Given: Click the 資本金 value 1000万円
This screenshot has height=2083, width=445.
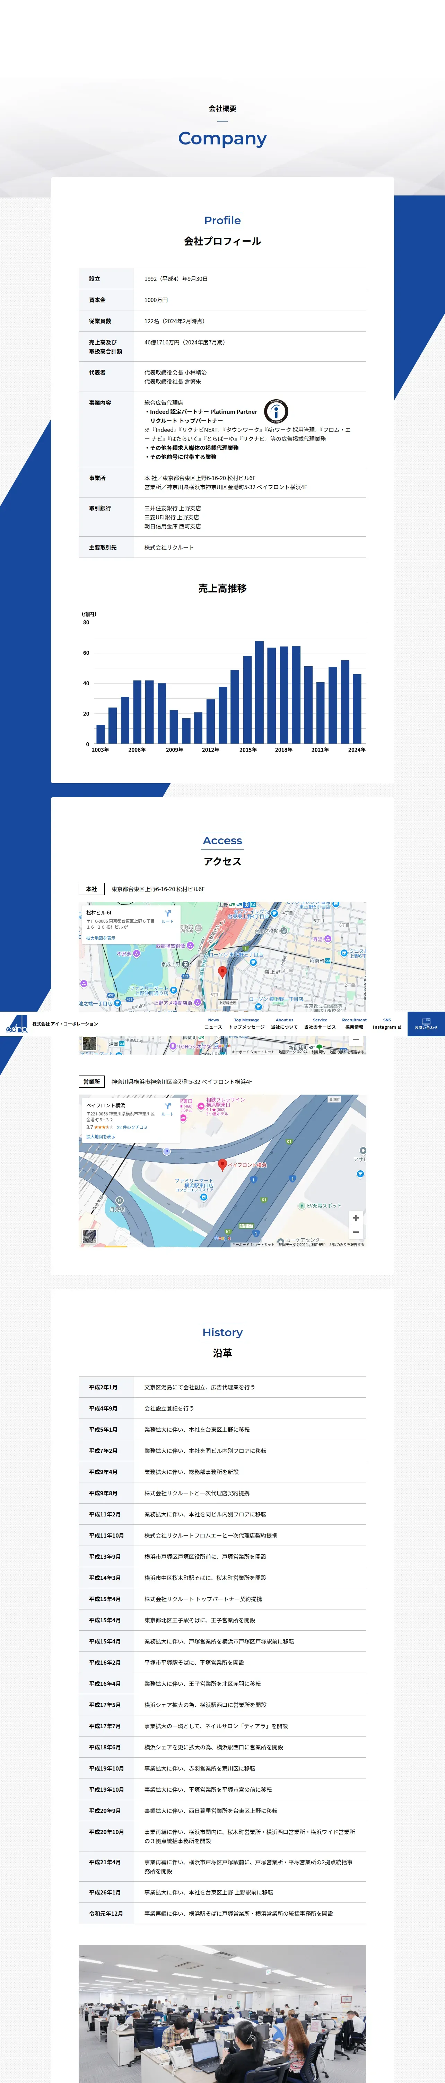Looking at the screenshot, I should (x=156, y=300).
